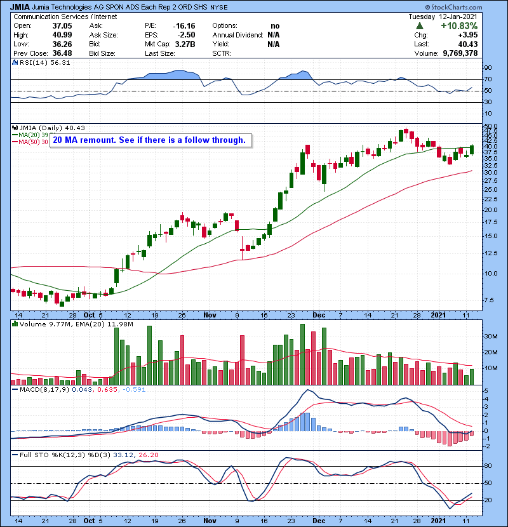508x527 pixels.
Task: Click the RSI(14) panel line icon
Action: pos(15,62)
